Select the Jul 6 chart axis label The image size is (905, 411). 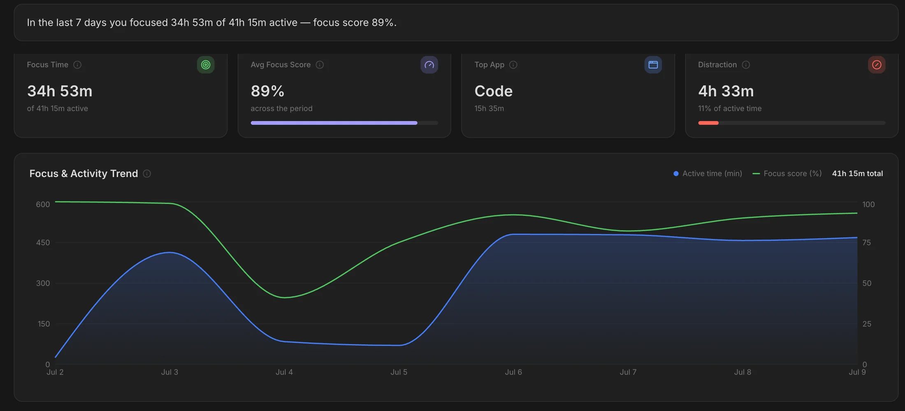click(x=513, y=372)
